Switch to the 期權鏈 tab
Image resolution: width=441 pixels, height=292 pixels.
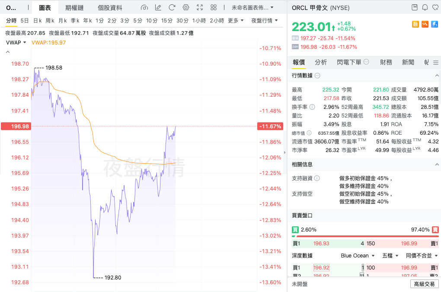[75, 8]
